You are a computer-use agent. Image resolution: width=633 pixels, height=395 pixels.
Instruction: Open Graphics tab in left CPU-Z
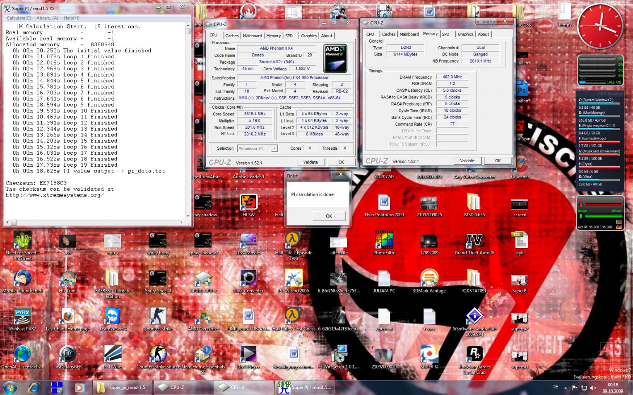point(308,36)
